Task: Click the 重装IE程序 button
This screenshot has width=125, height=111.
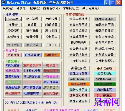Action: coord(13,77)
